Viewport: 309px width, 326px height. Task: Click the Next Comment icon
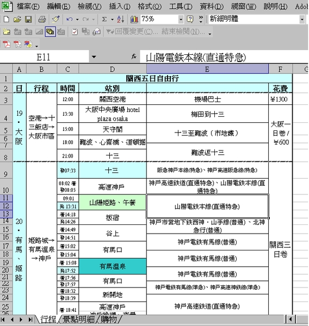[28, 32]
